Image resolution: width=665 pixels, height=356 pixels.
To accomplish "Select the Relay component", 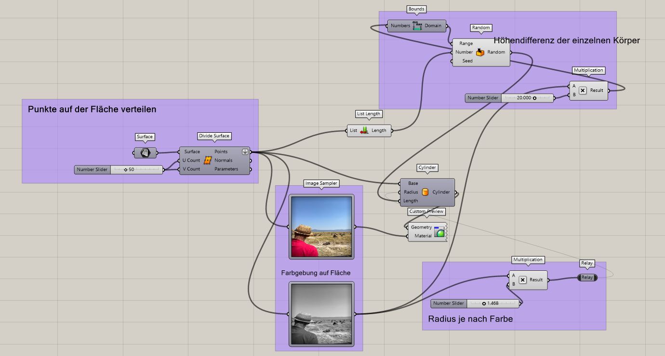I will [587, 278].
